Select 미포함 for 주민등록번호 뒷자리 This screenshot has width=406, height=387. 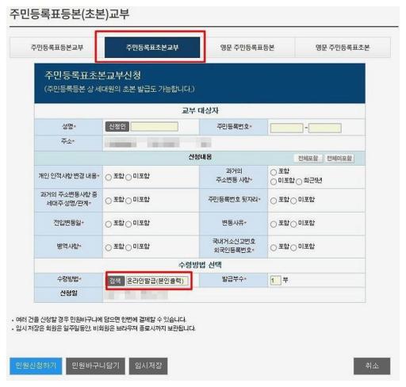pos(293,201)
